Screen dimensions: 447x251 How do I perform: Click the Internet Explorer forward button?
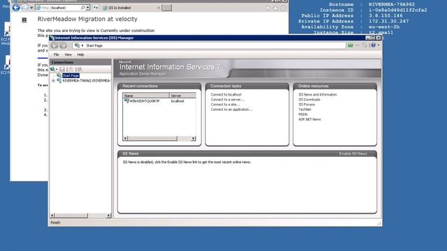25,8
